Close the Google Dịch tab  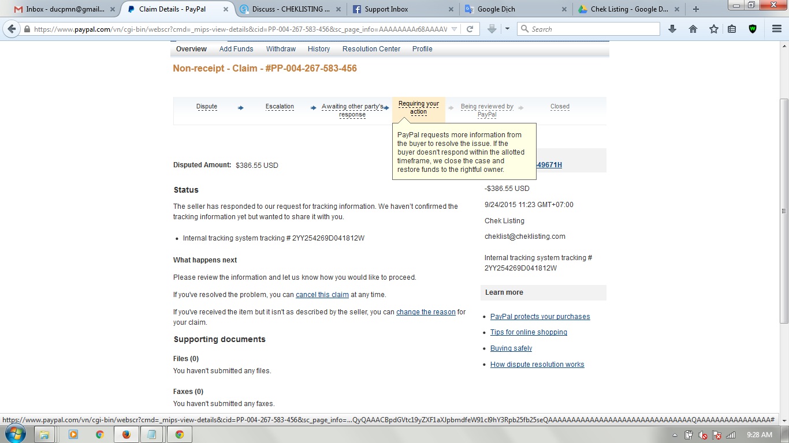563,9
